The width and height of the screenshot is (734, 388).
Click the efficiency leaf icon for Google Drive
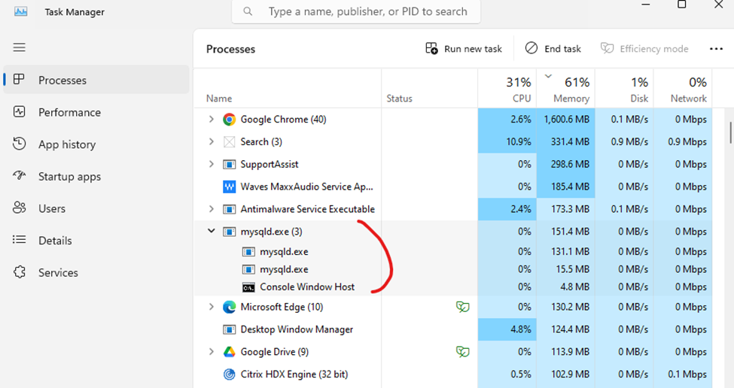coord(462,352)
